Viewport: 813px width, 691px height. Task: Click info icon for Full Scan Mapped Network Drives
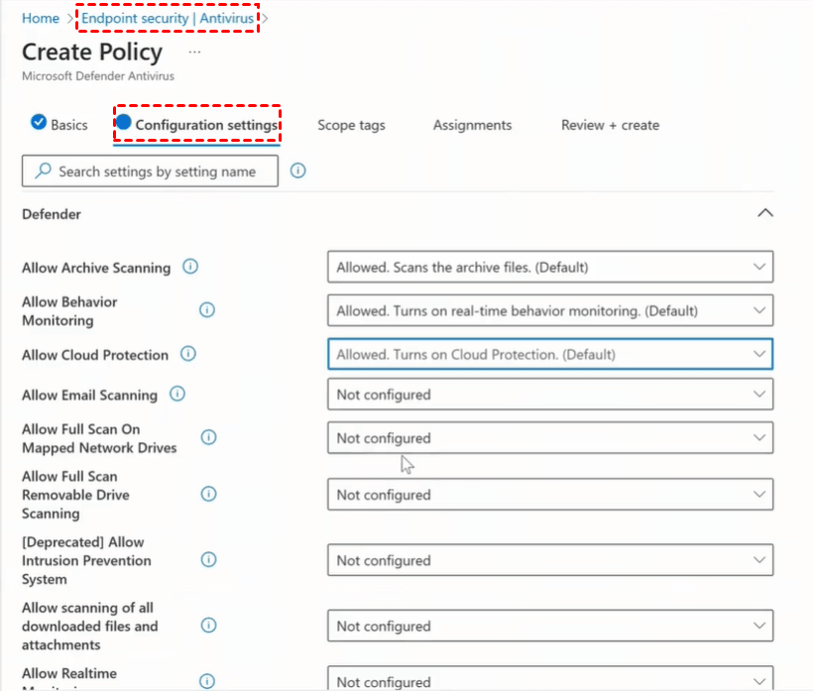pos(208,437)
